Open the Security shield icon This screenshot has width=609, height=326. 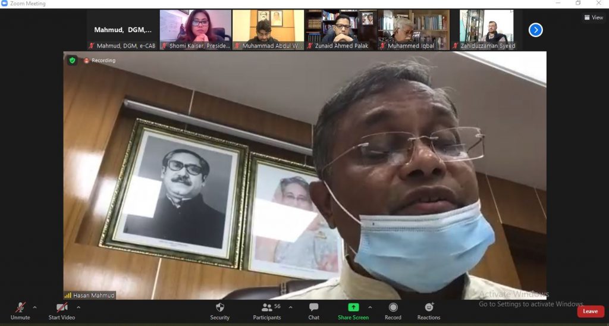(219, 308)
